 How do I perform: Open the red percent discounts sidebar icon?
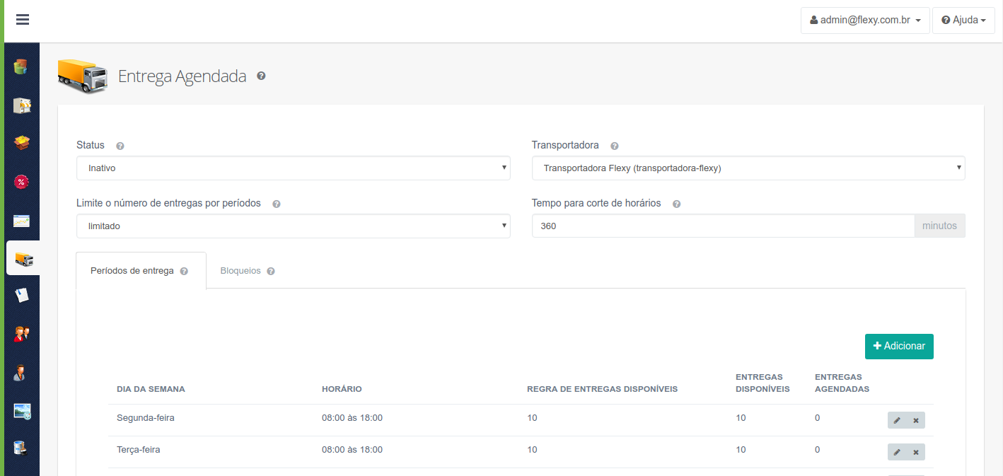(x=22, y=182)
